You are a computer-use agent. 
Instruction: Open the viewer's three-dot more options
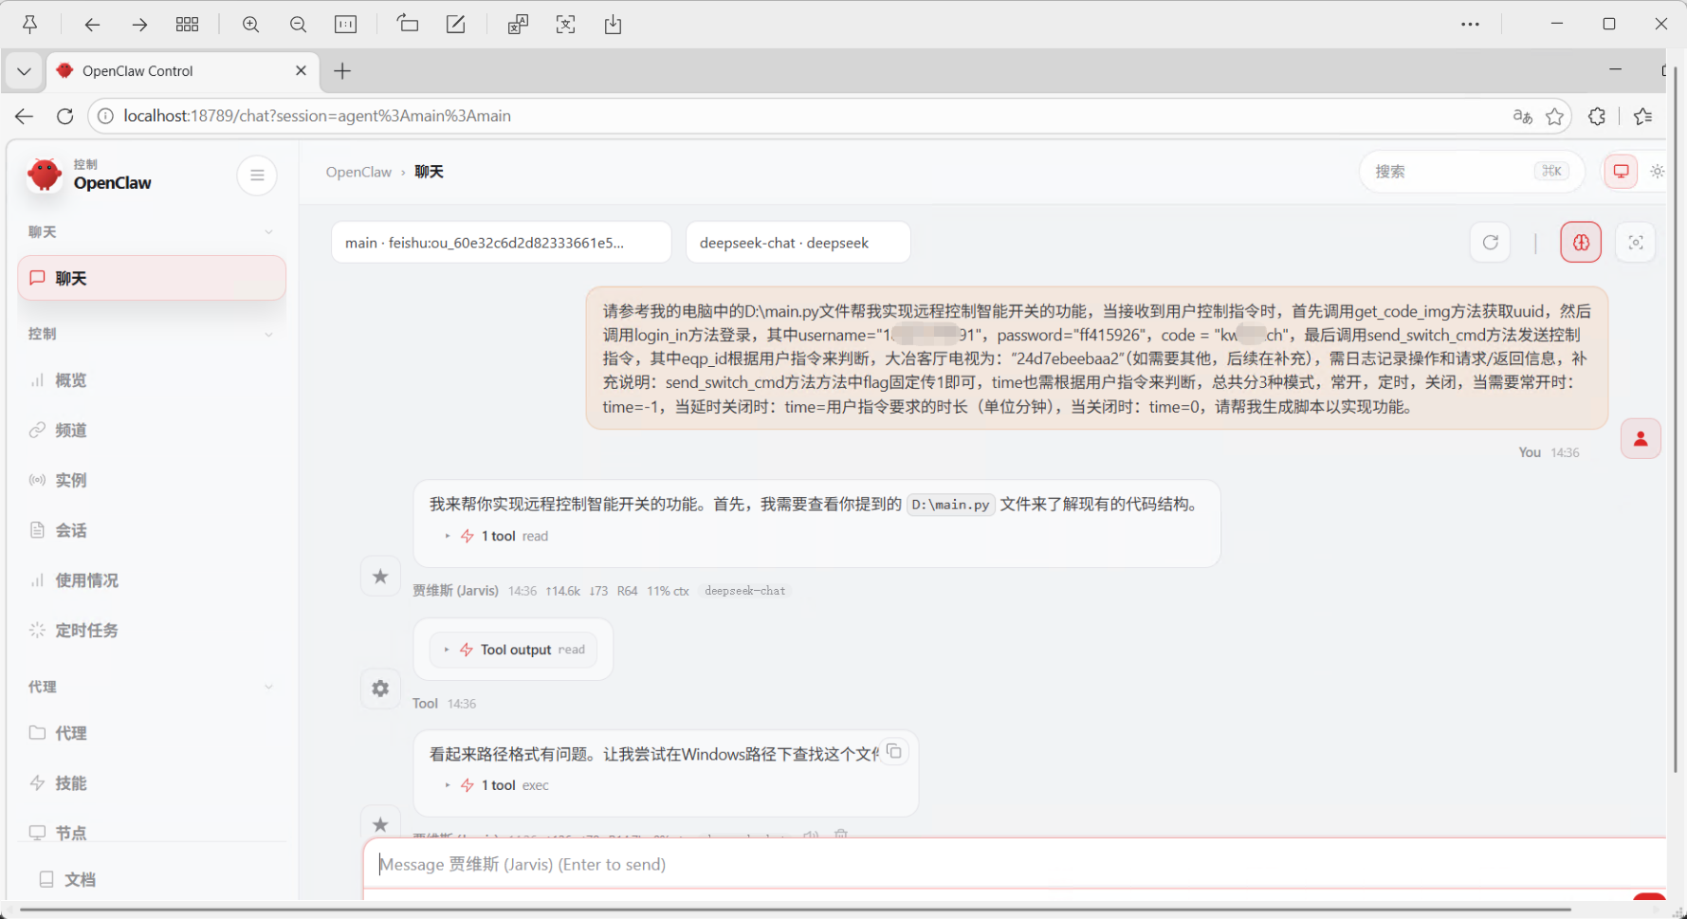pyautogui.click(x=1470, y=25)
